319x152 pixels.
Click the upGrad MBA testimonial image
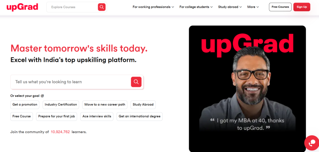[x=247, y=89]
